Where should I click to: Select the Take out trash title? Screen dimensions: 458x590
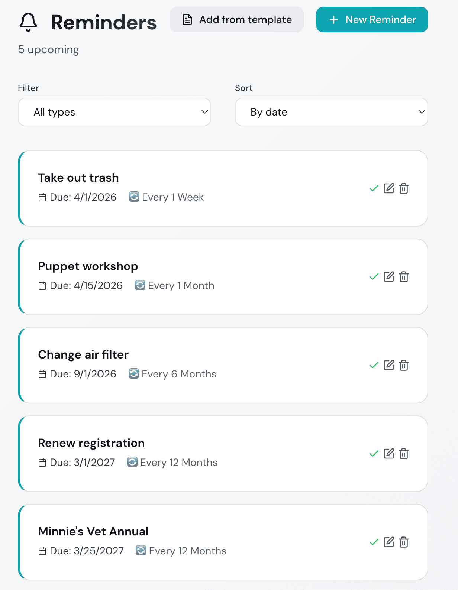78,178
